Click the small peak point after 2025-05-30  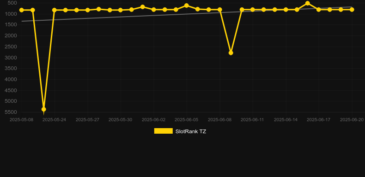tap(142, 7)
